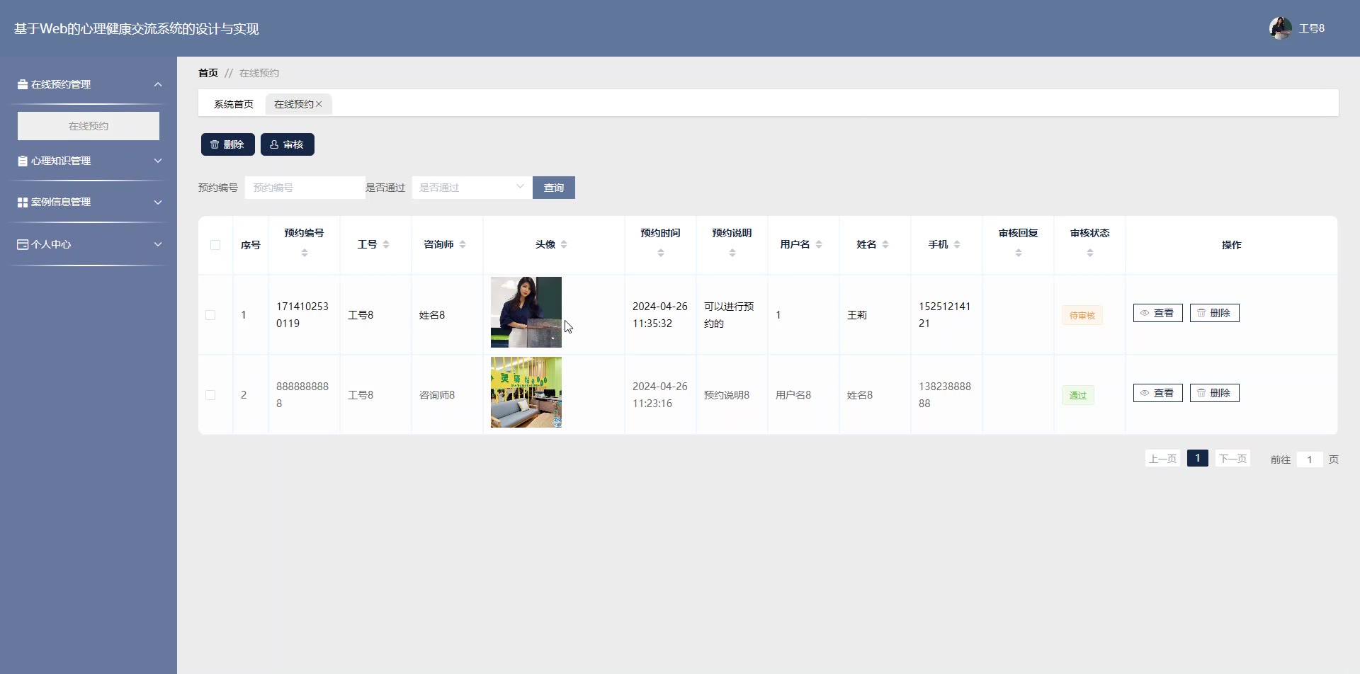Screen dimensions: 1360x674
Task: Check the row 2 checkbox for 咨询师8
Action: [210, 395]
